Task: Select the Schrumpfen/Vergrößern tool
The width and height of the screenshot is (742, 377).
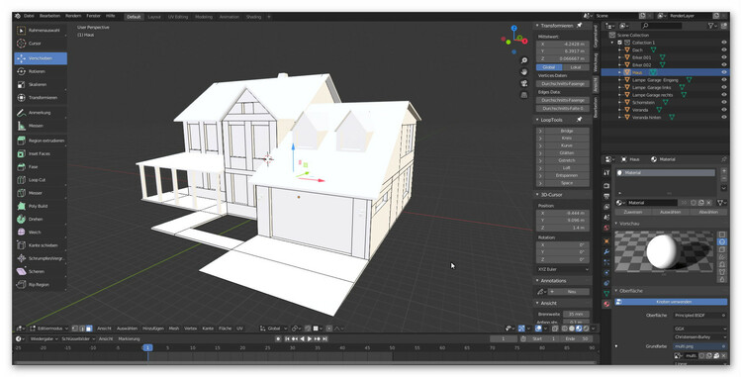Action: coord(41,258)
